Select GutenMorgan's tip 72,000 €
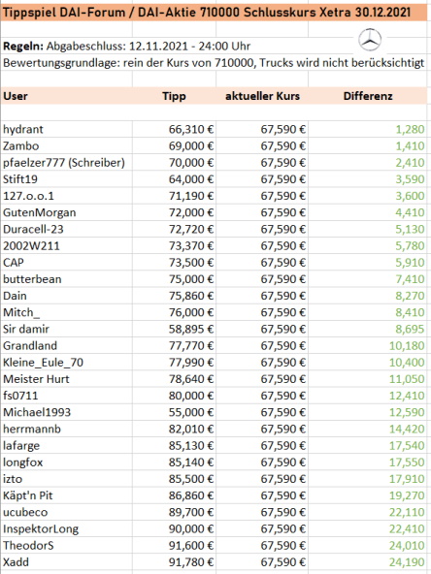 [191, 212]
